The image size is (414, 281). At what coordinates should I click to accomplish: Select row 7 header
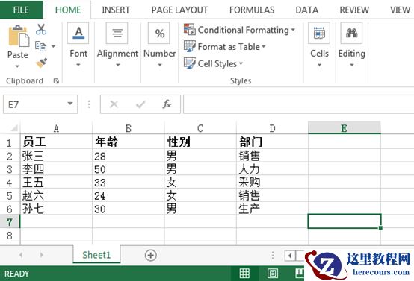tap(10, 222)
